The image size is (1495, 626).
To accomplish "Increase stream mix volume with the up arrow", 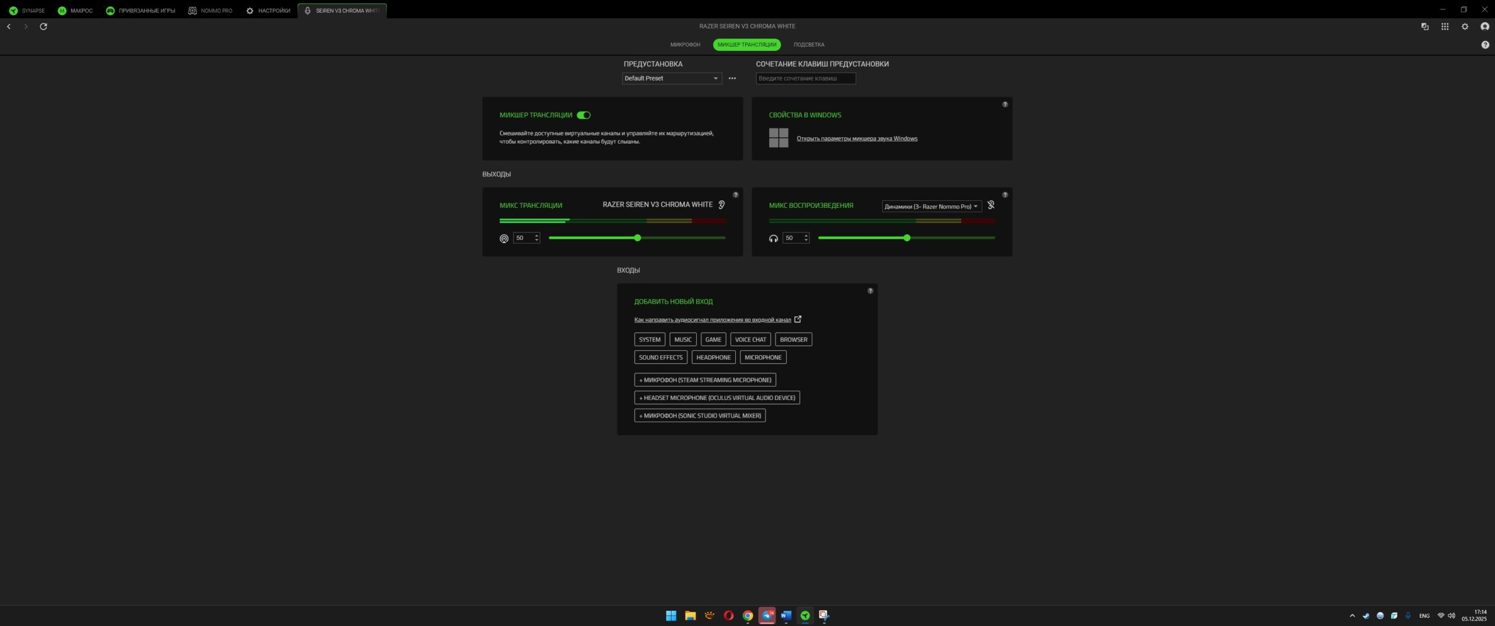I will [537, 235].
